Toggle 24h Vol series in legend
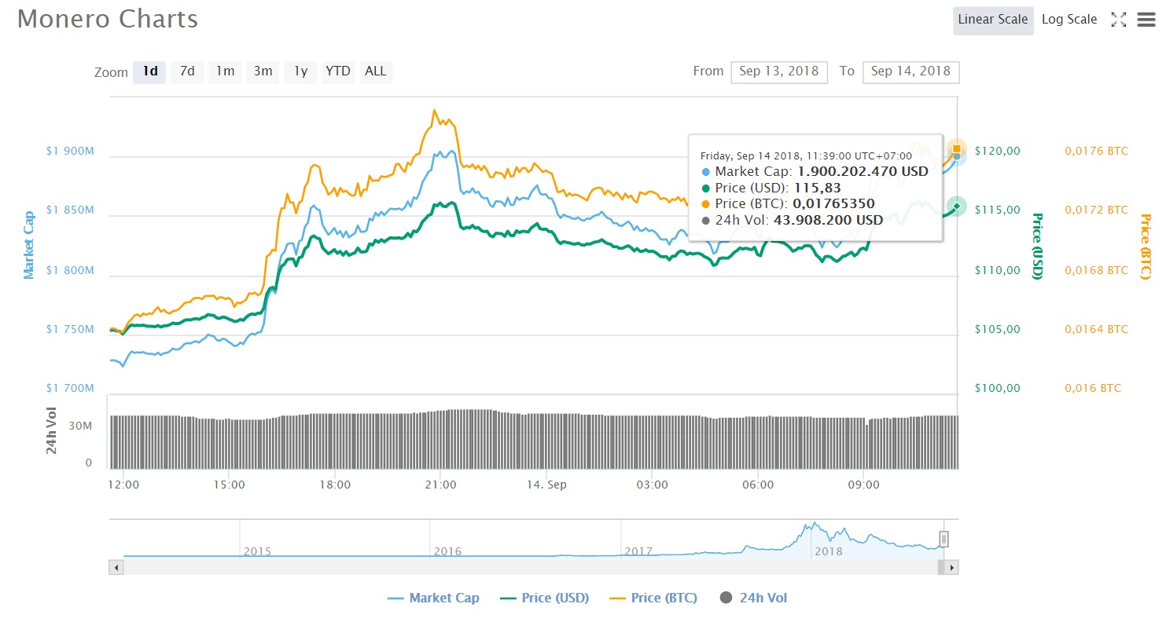This screenshot has height=622, width=1166. click(x=753, y=598)
